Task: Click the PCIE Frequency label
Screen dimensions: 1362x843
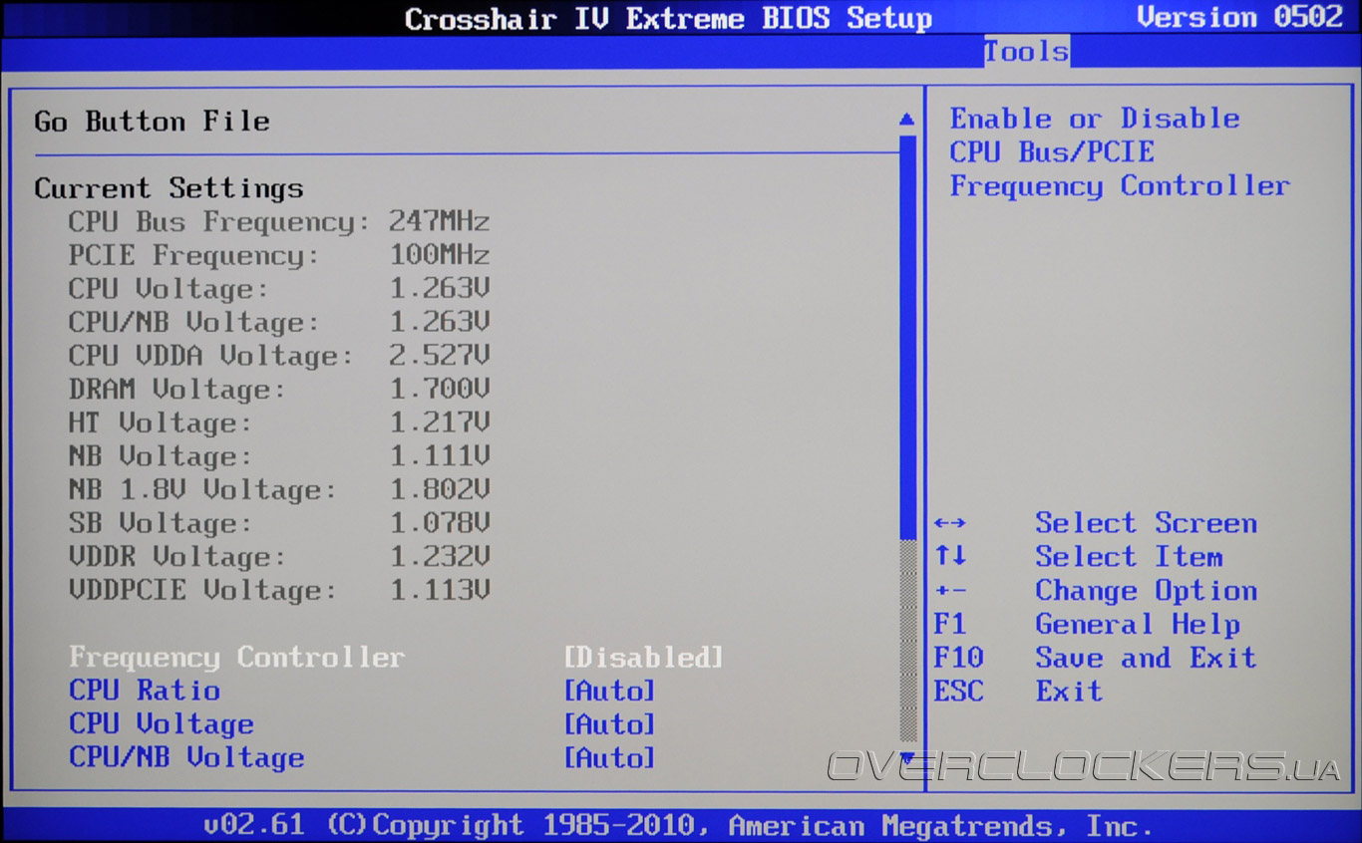Action: point(194,256)
